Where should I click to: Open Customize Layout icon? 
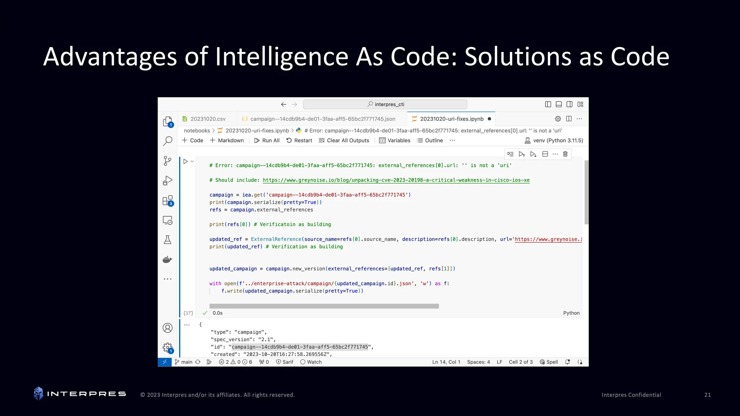coord(580,104)
